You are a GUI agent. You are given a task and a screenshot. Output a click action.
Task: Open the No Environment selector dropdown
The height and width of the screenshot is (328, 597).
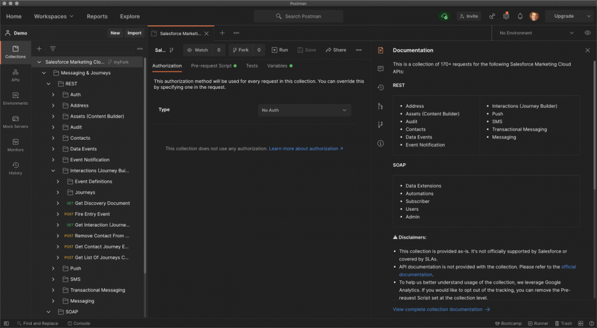[537, 33]
